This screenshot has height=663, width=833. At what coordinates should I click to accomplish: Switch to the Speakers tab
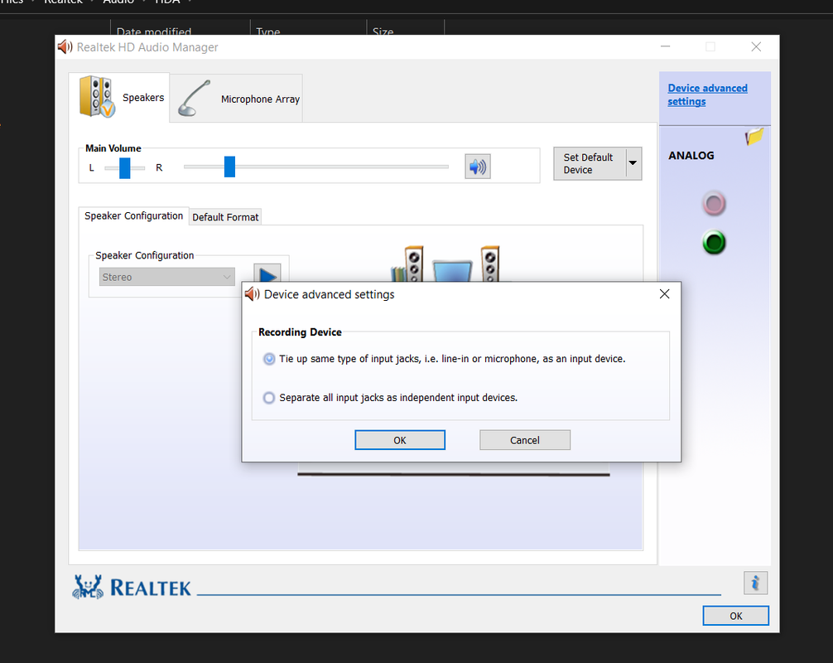point(119,97)
